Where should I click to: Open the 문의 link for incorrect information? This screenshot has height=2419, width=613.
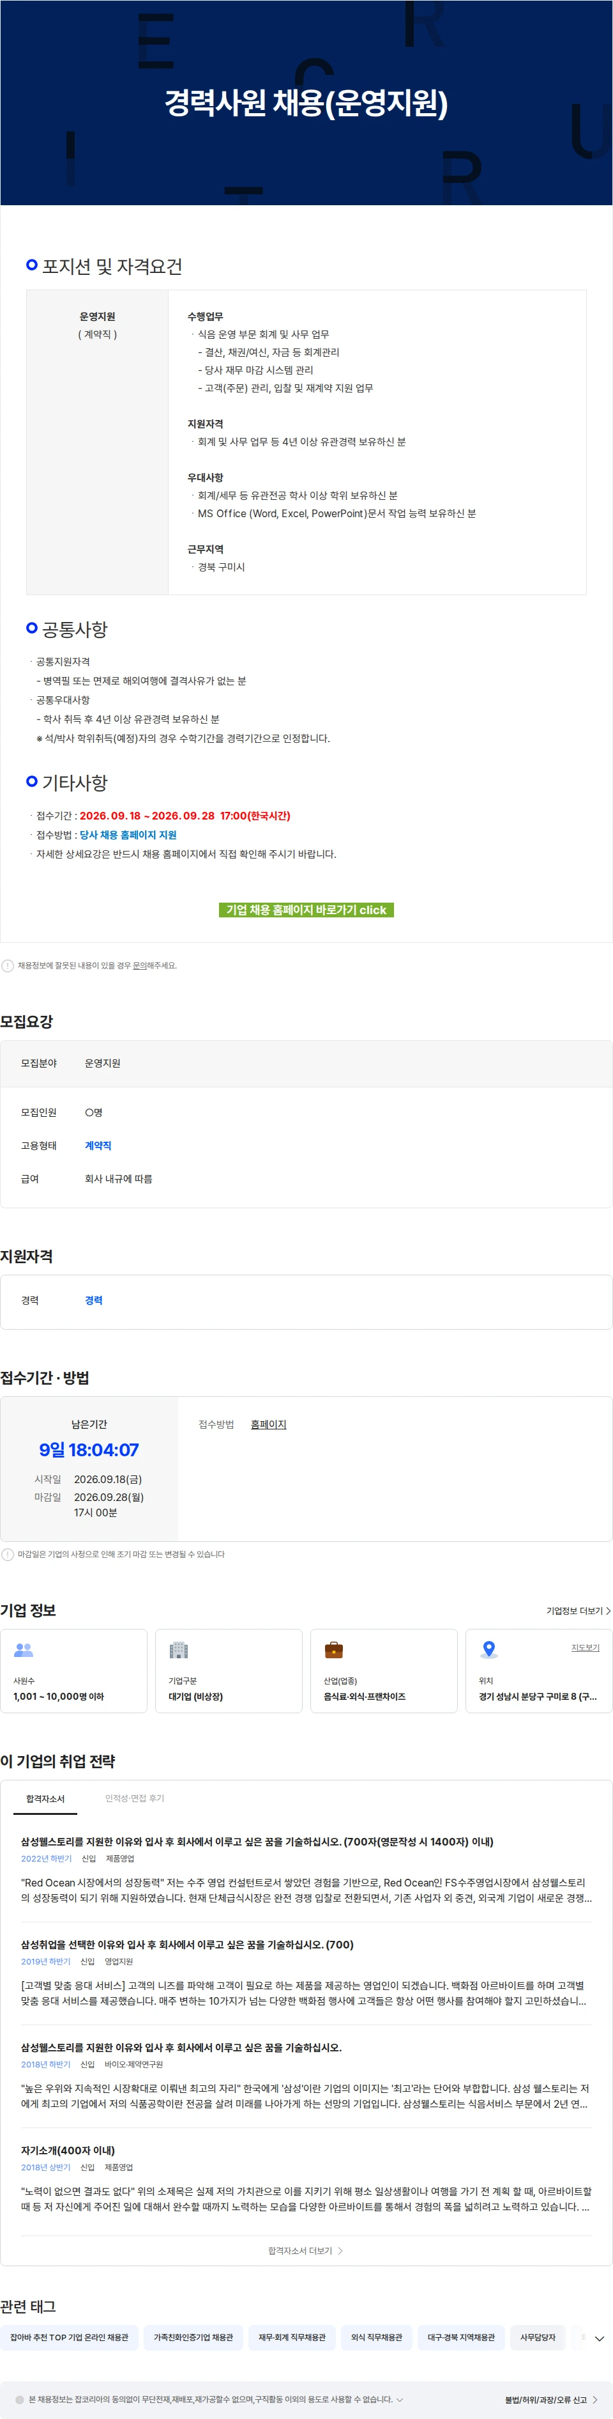tap(139, 965)
